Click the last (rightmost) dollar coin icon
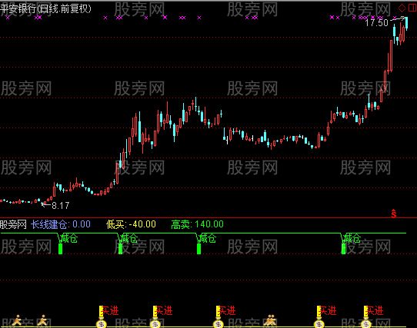 tap(366, 324)
